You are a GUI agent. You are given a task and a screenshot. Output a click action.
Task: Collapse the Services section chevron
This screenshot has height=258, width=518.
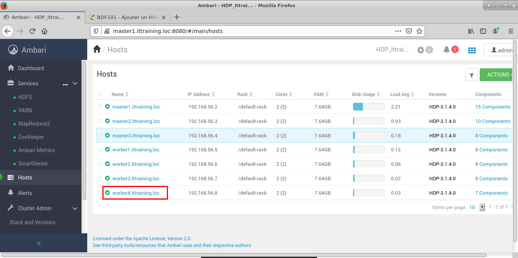[x=75, y=83]
